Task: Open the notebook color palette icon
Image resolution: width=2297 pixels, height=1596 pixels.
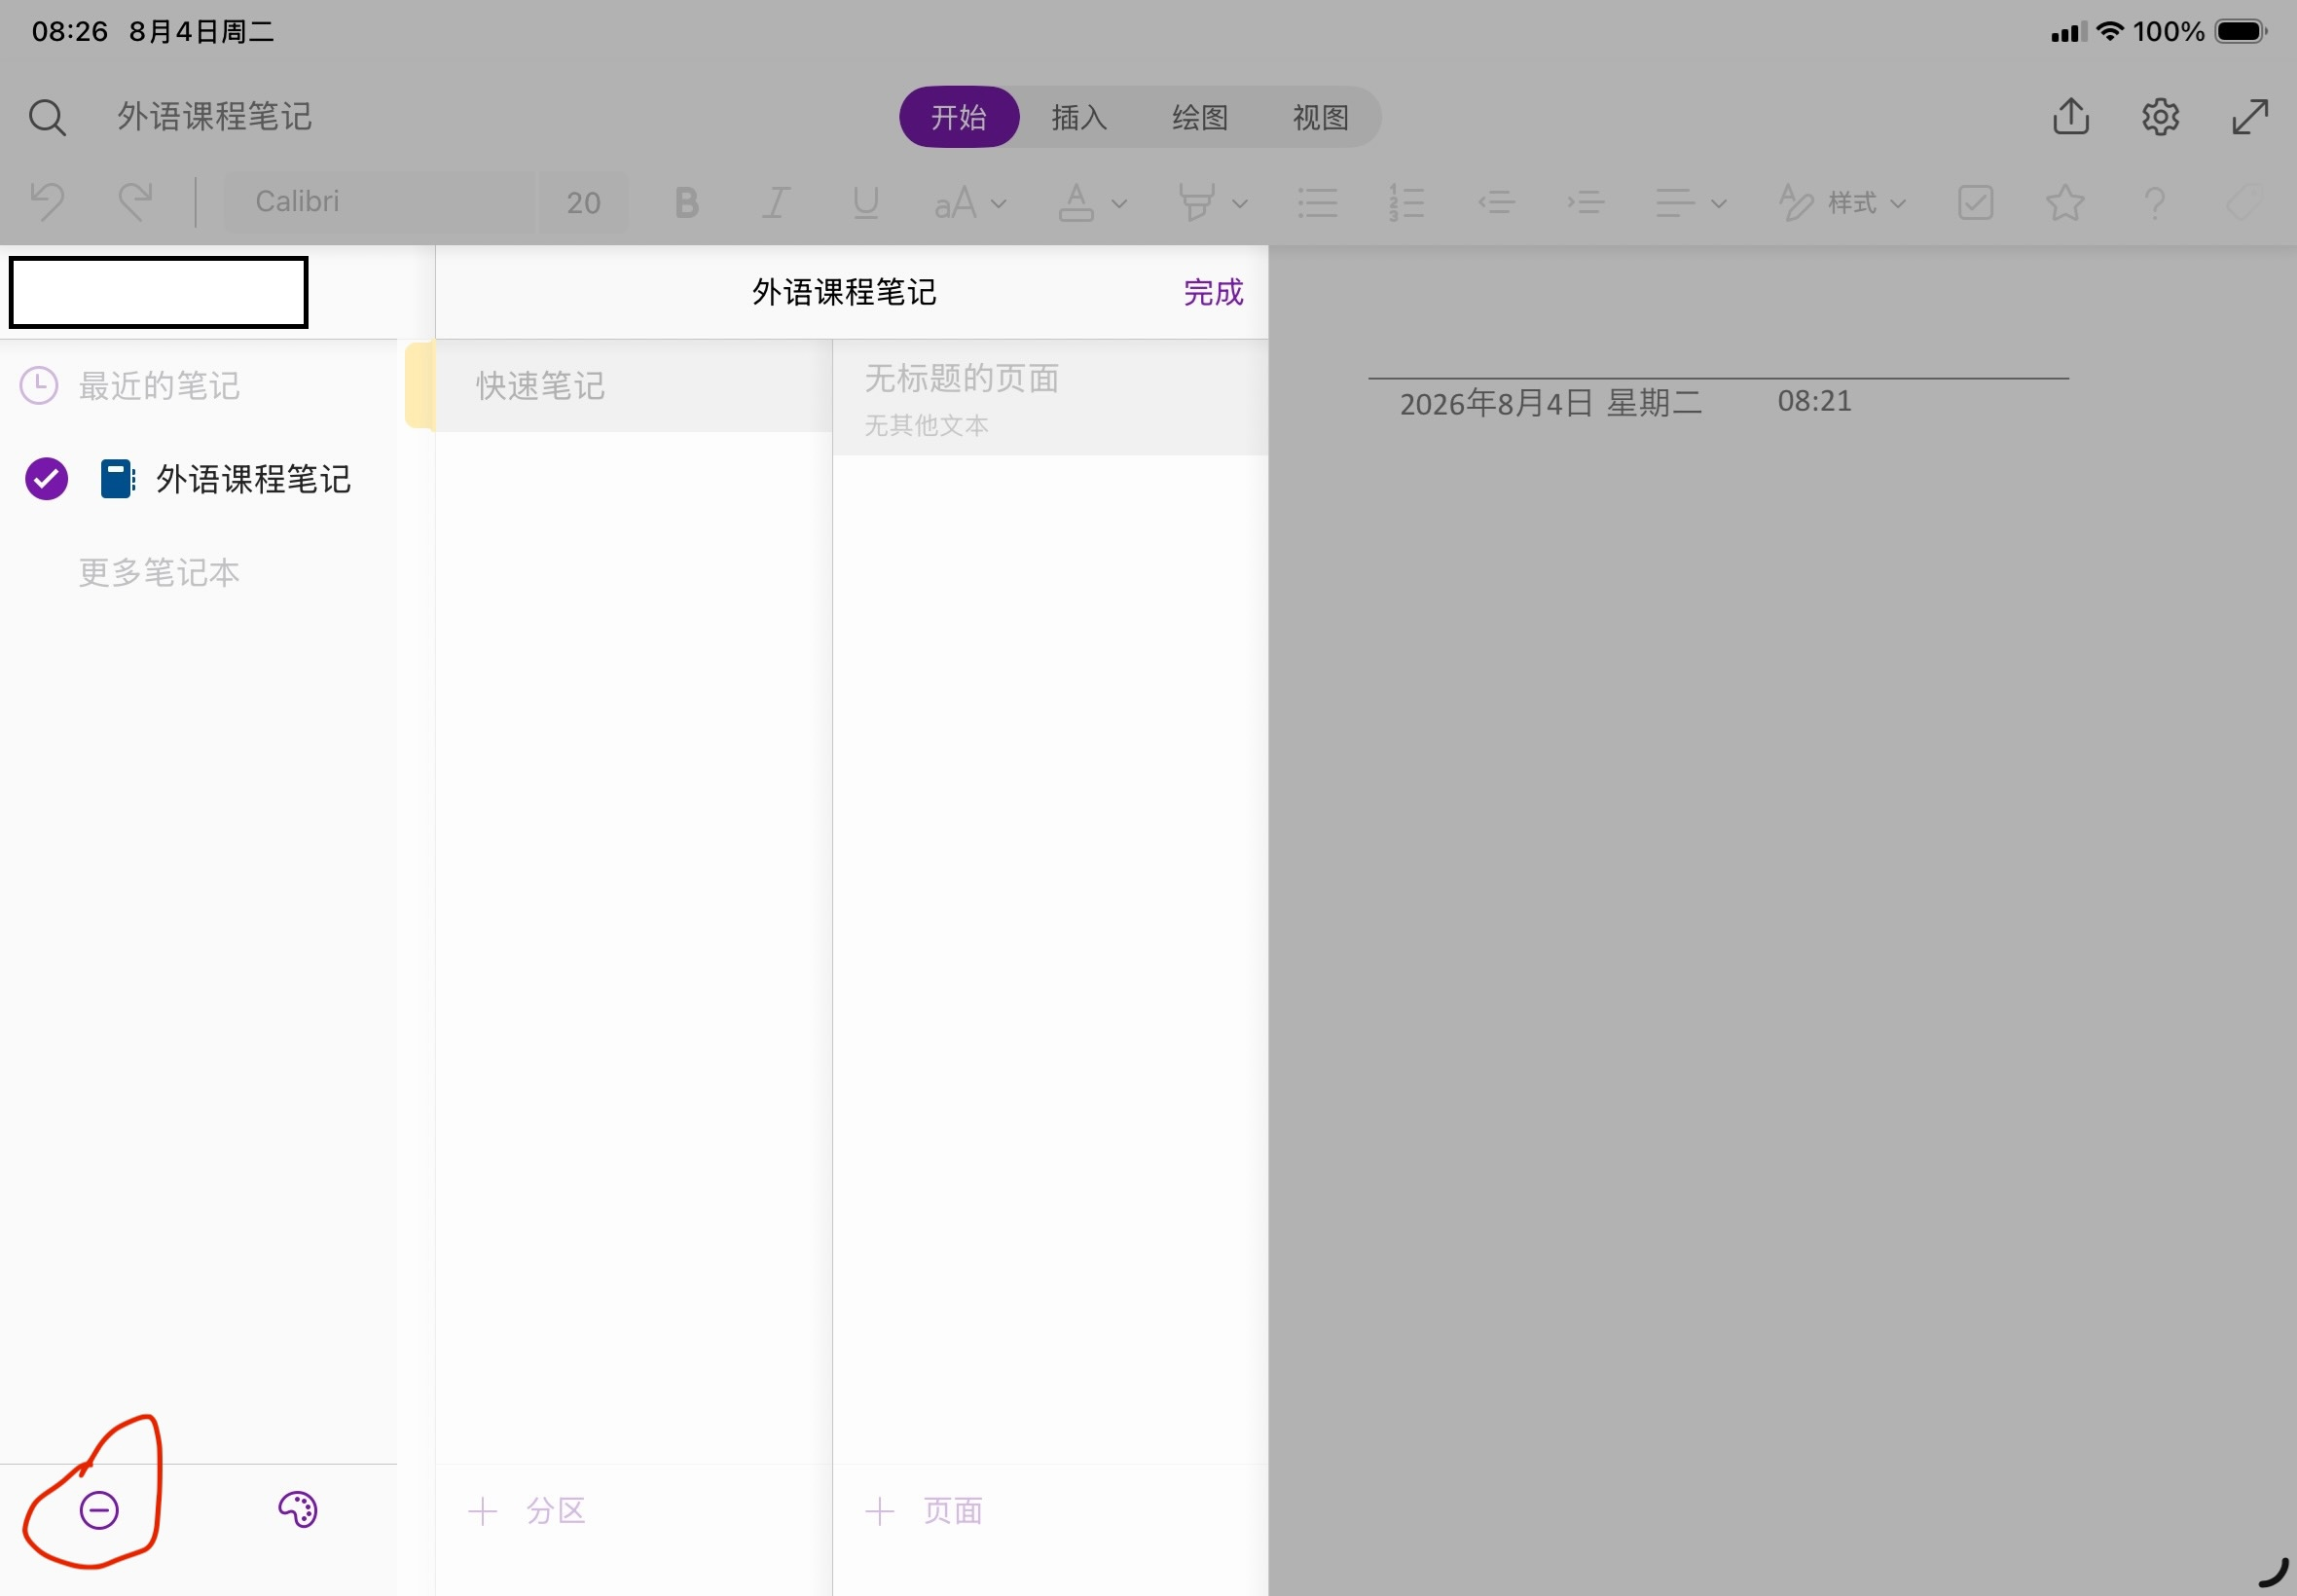Action: coord(297,1509)
